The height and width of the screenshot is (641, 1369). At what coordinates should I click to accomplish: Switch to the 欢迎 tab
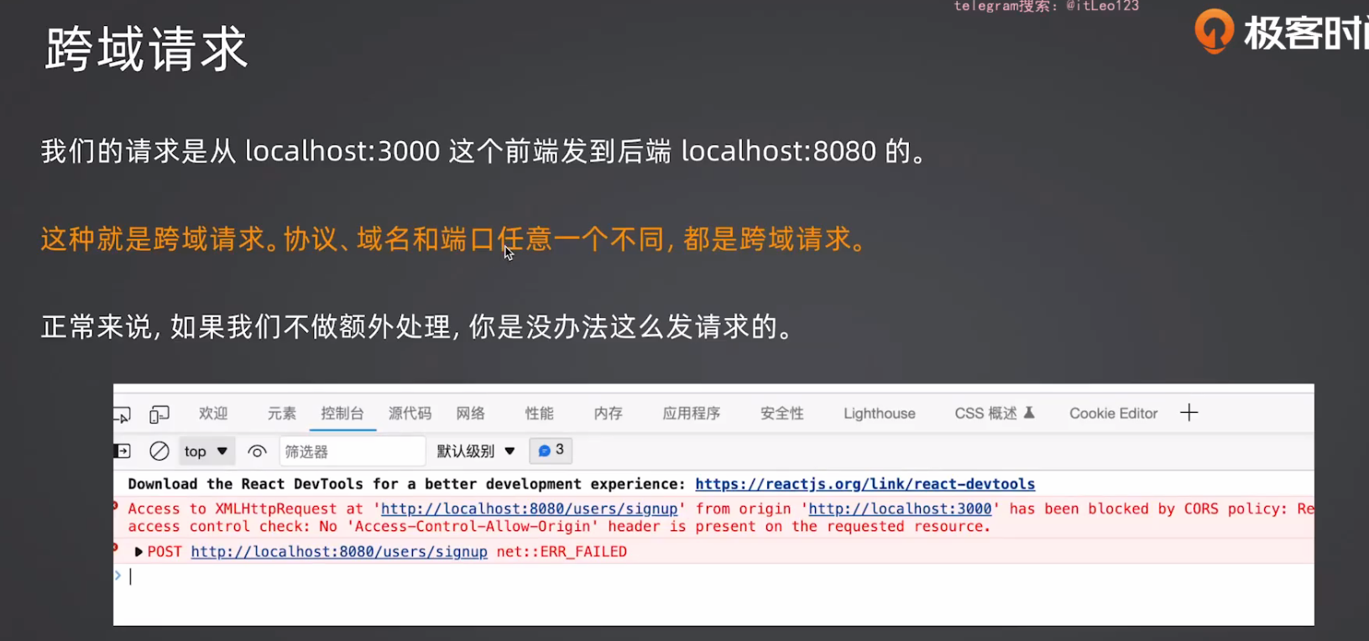coord(213,414)
